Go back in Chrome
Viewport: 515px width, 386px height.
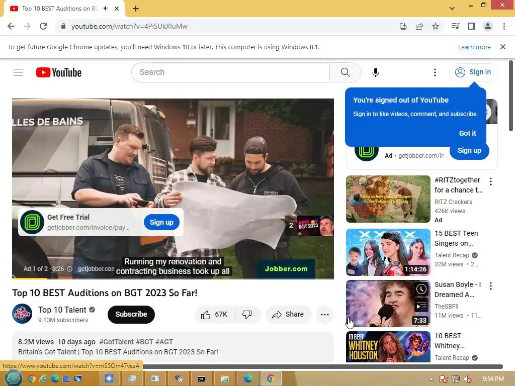pos(11,26)
